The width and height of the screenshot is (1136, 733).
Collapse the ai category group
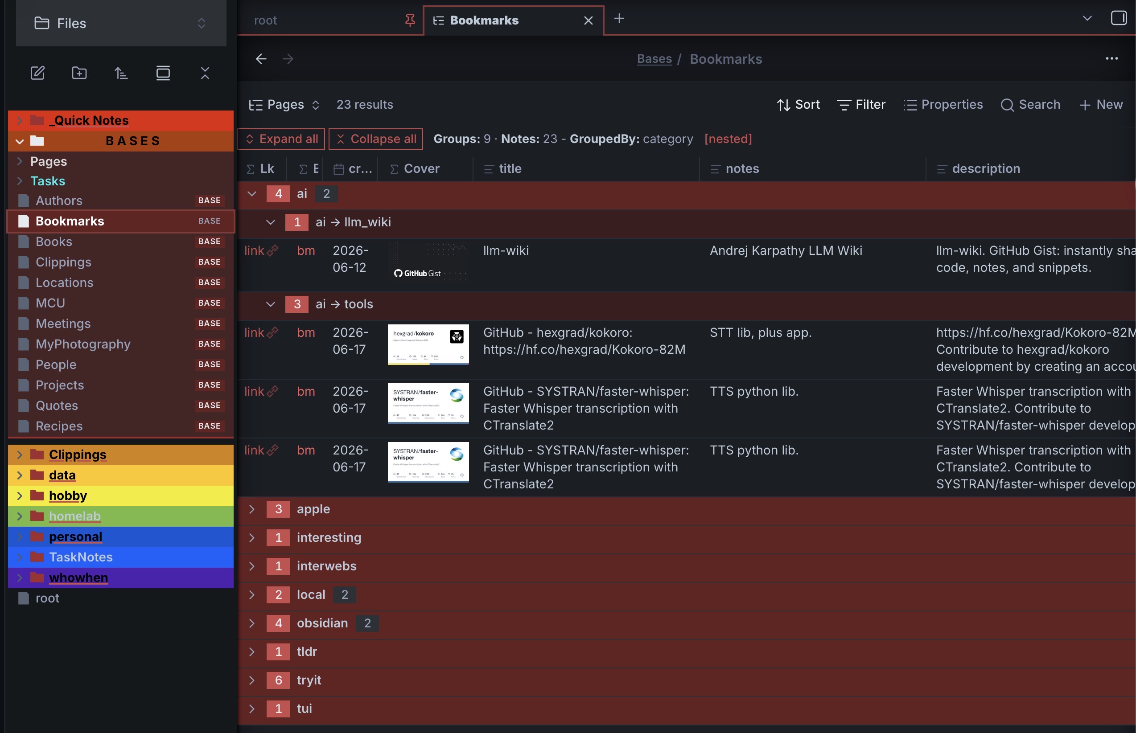(252, 194)
